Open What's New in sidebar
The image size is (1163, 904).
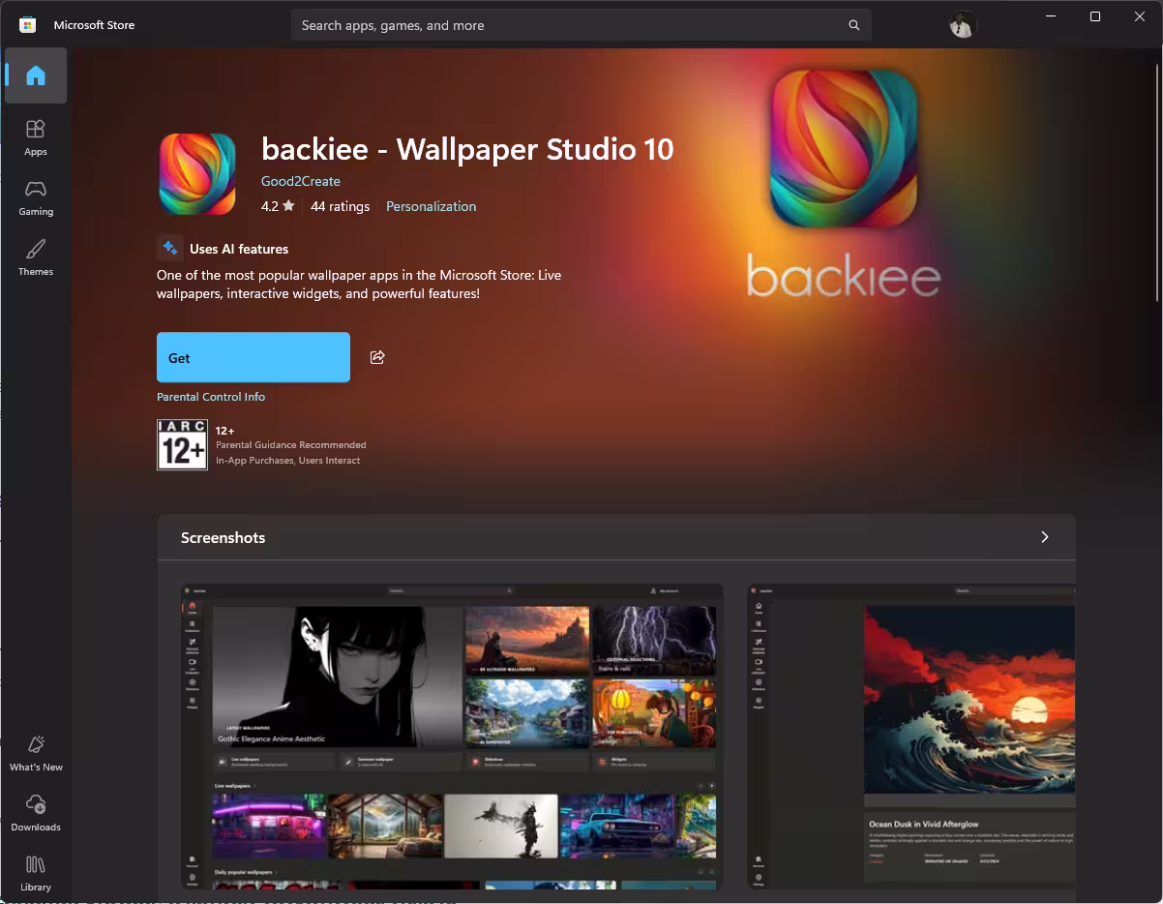(x=36, y=753)
